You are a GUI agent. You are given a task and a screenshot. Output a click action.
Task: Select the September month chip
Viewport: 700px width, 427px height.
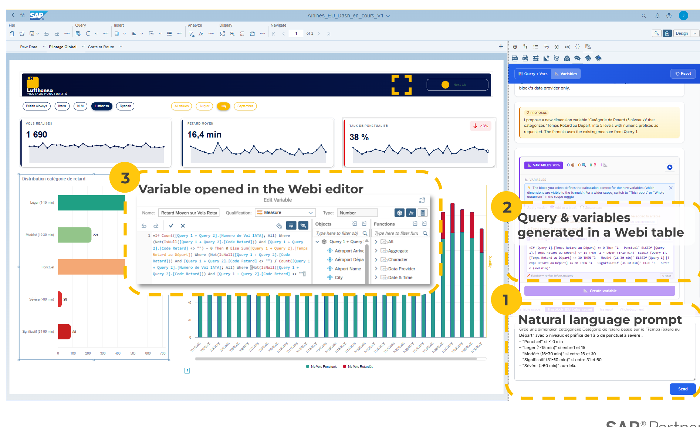click(x=245, y=106)
